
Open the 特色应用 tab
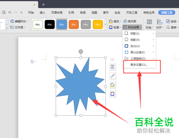click(149, 13)
